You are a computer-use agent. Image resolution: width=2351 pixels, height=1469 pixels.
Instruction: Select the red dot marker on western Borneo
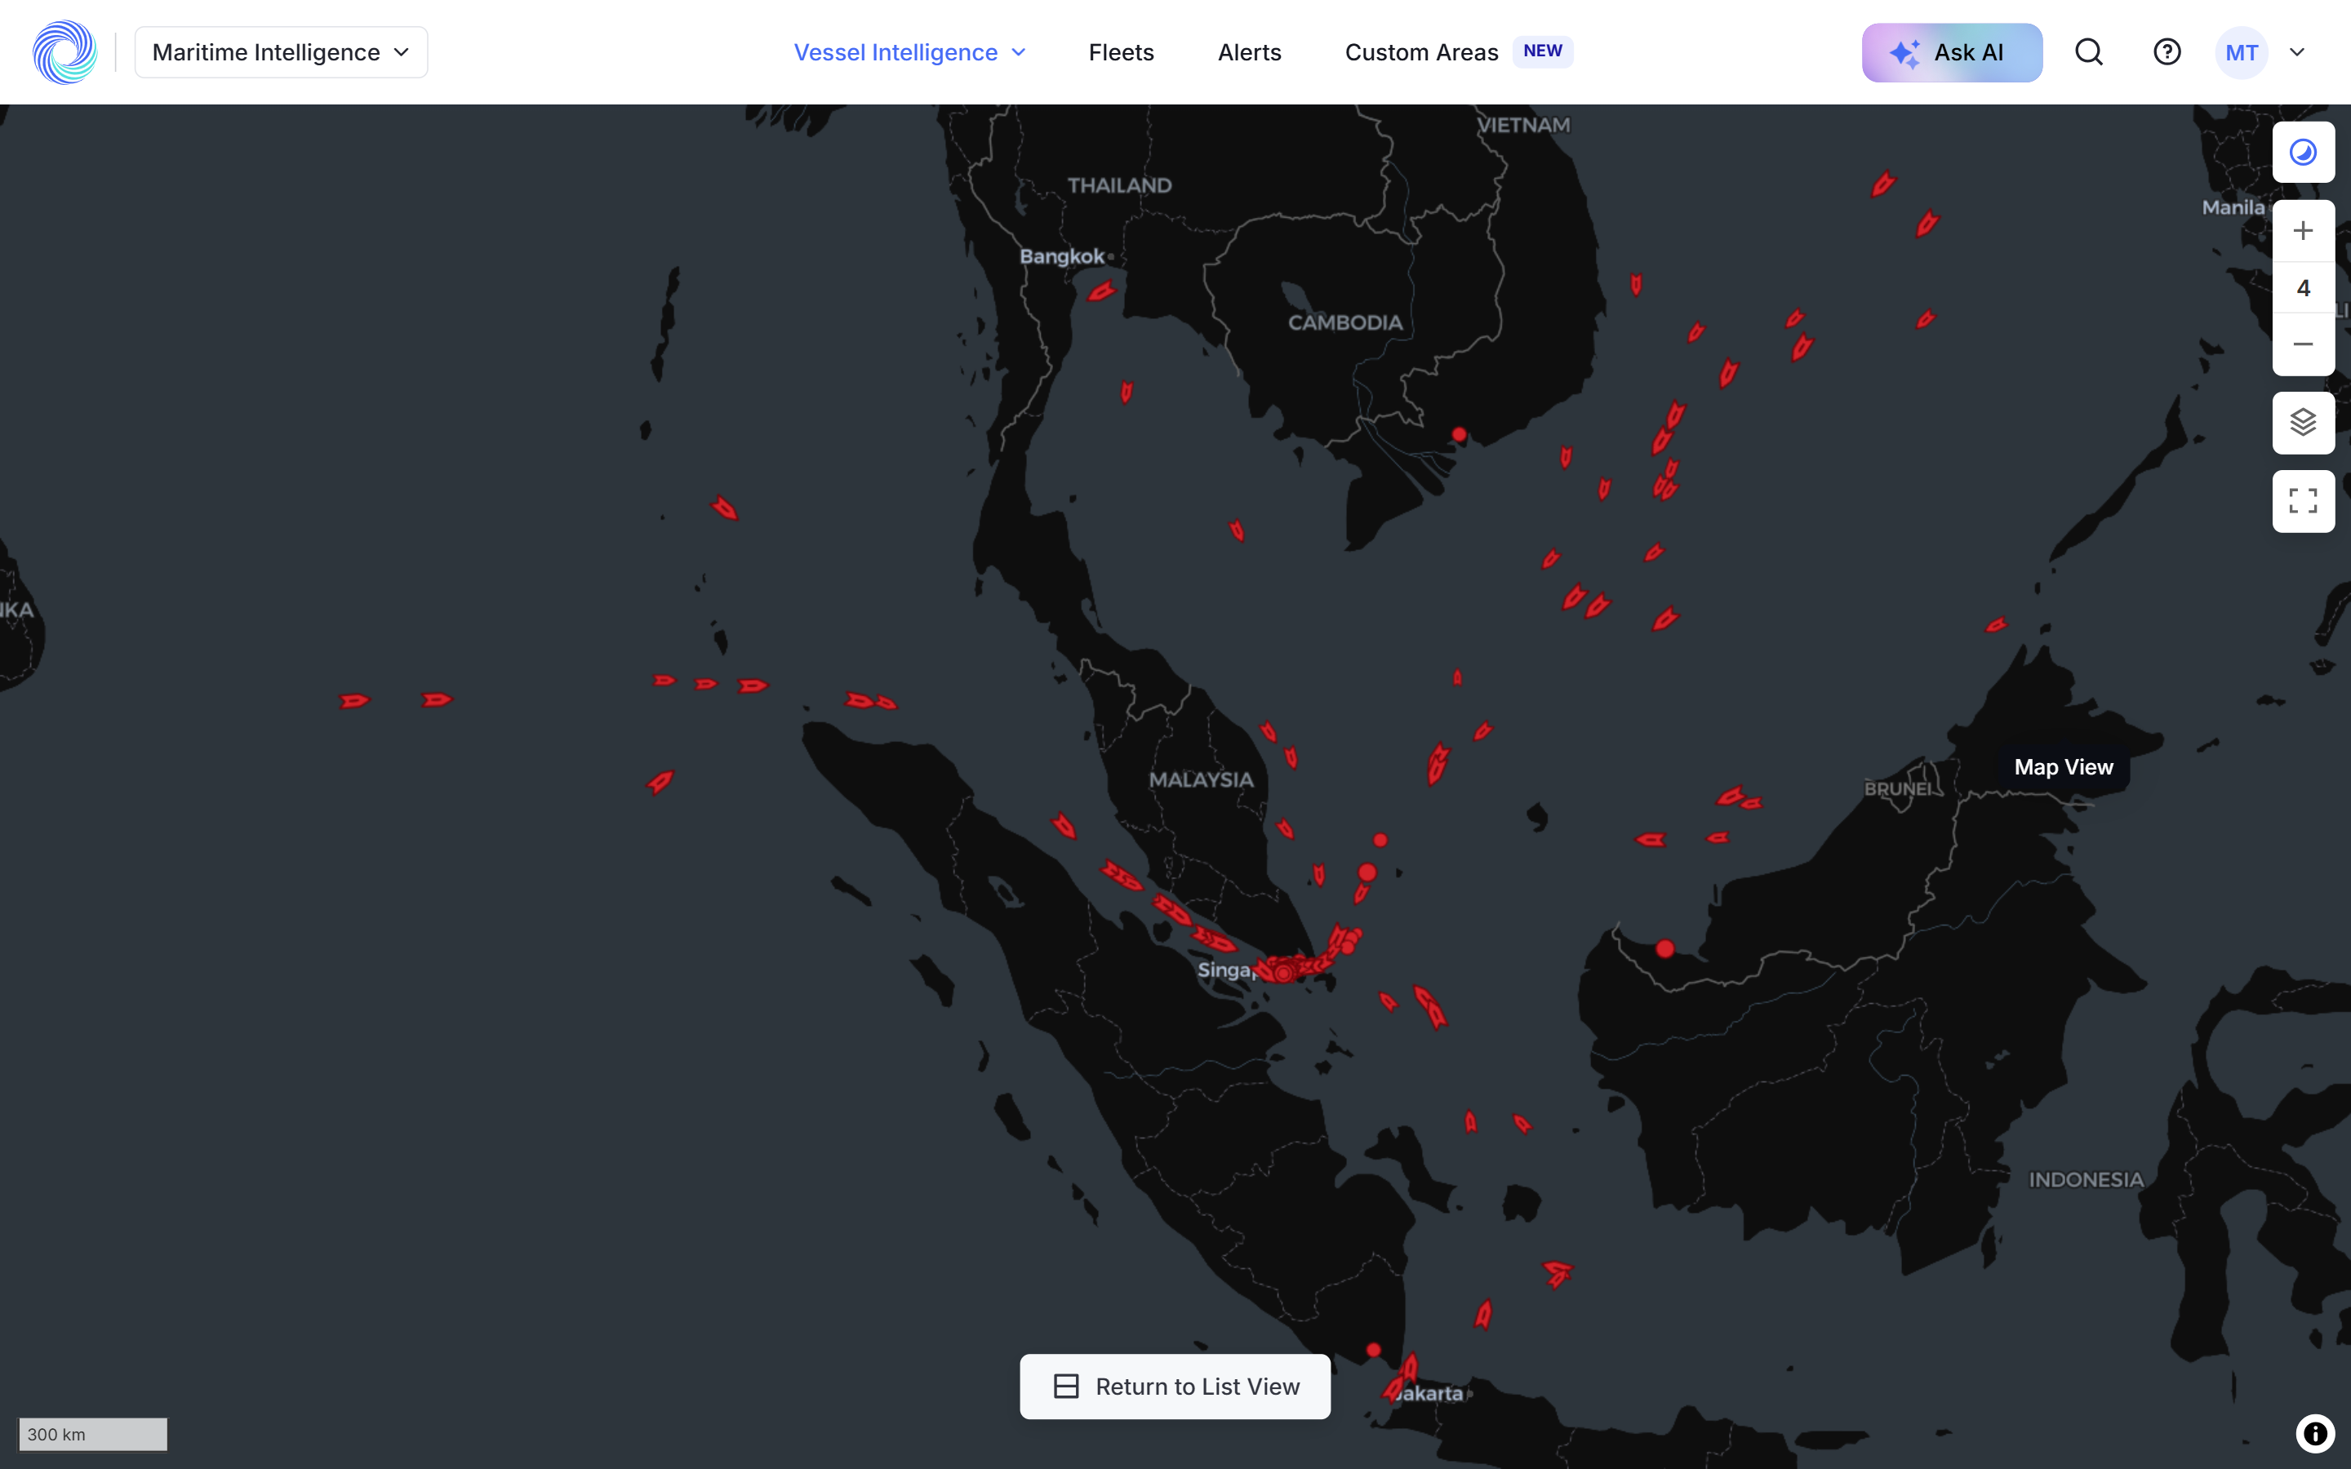(x=1665, y=948)
